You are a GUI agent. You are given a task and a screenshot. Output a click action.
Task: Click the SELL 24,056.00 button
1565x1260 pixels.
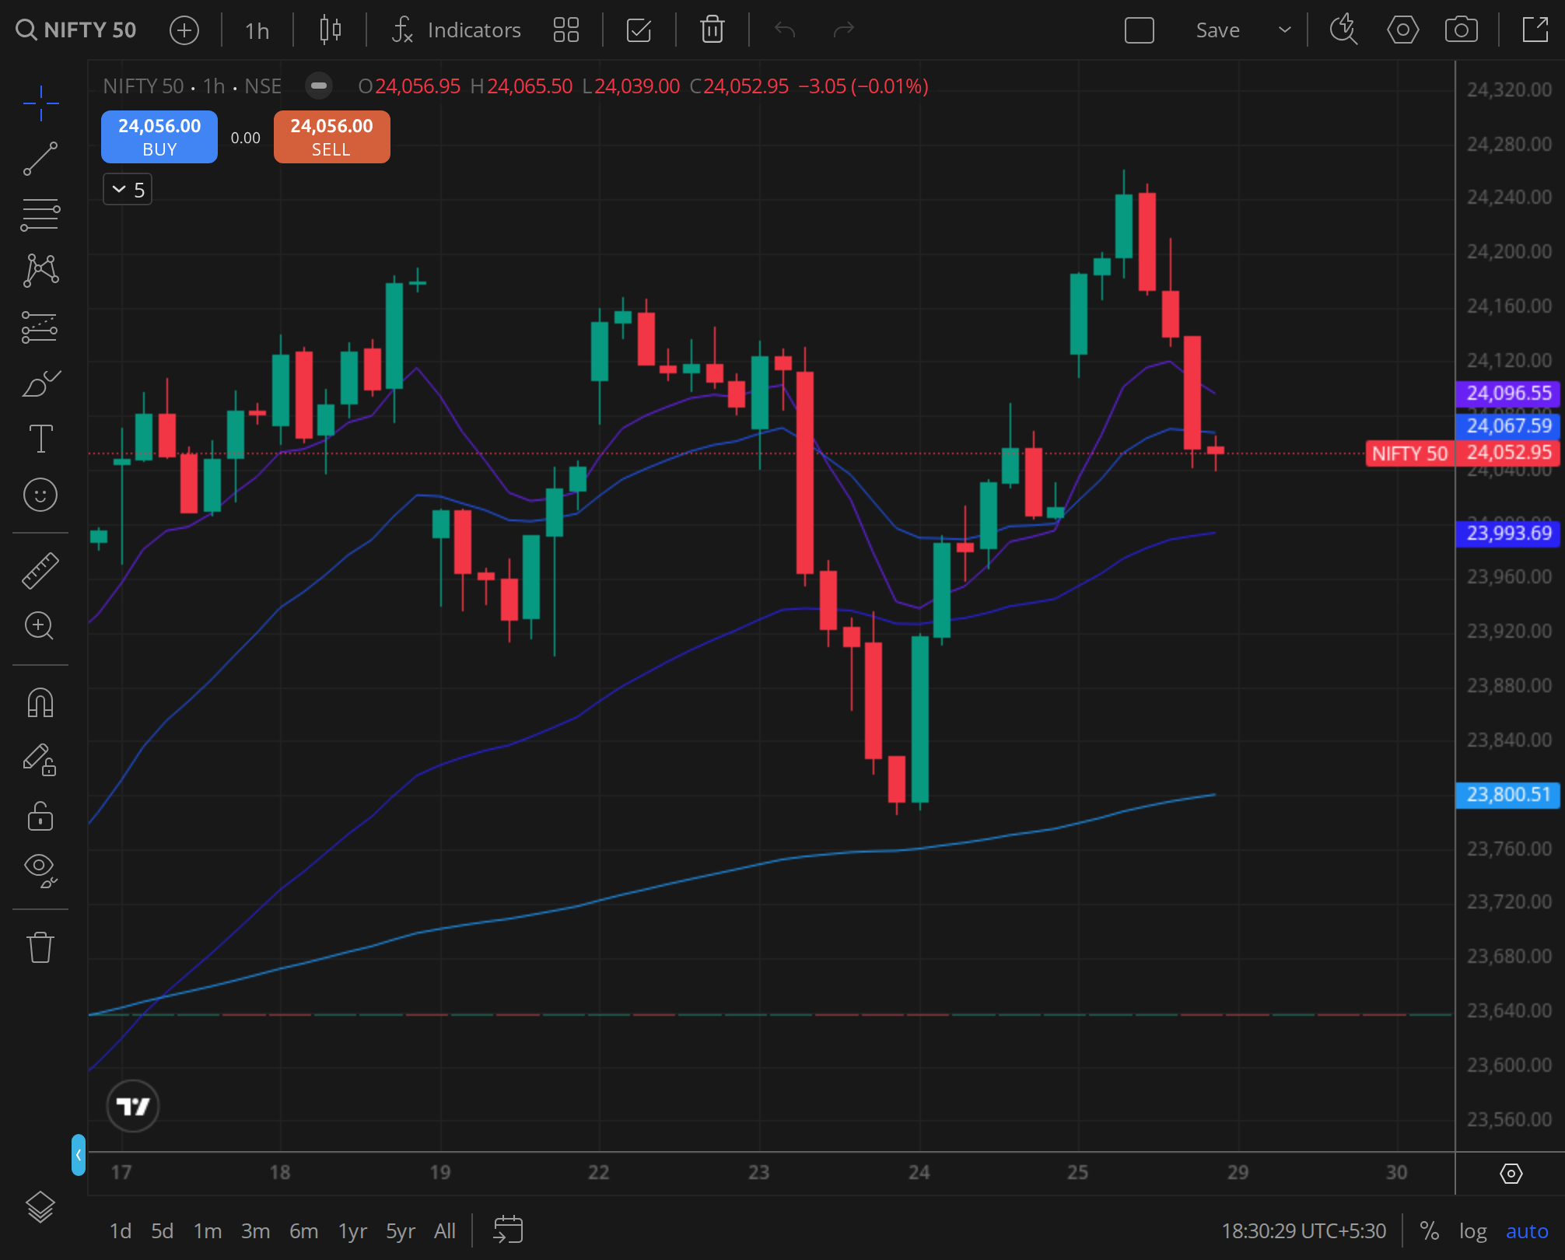click(332, 137)
